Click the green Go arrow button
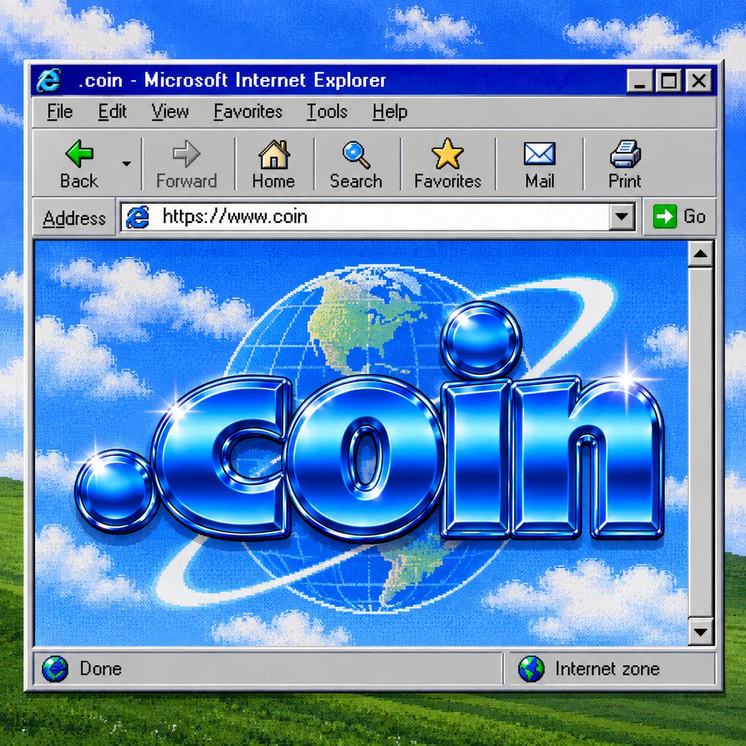 click(665, 216)
